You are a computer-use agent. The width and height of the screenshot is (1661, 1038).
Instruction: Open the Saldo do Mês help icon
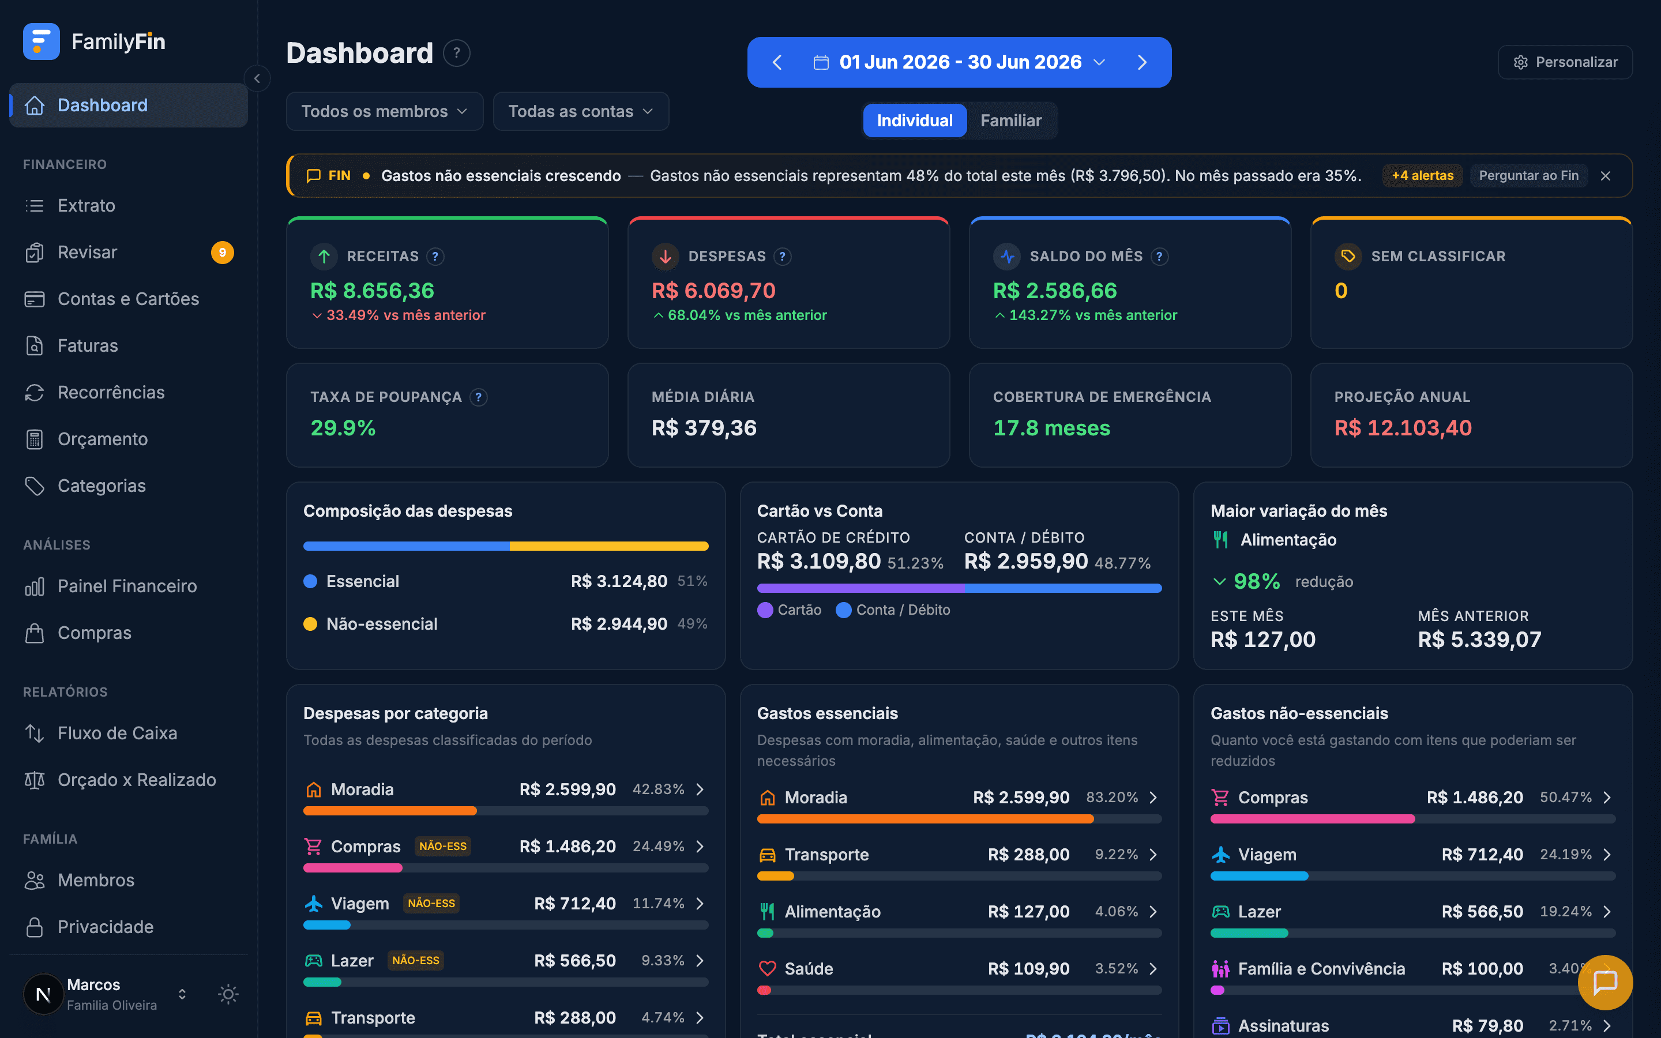(x=1159, y=257)
